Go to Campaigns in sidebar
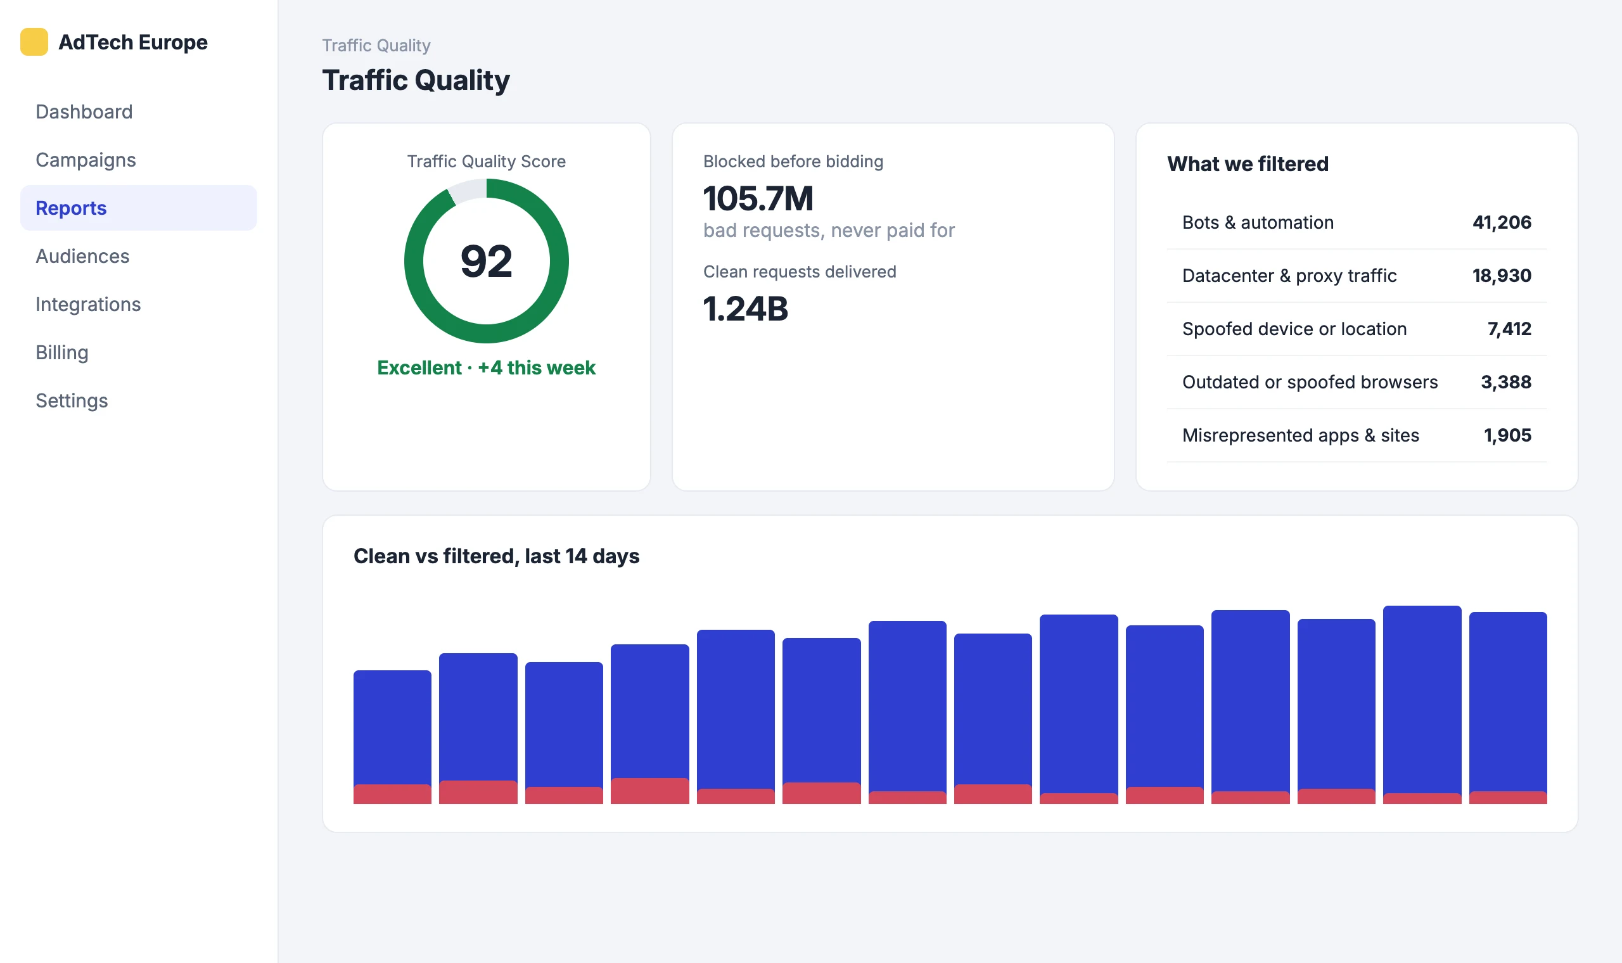 point(138,160)
